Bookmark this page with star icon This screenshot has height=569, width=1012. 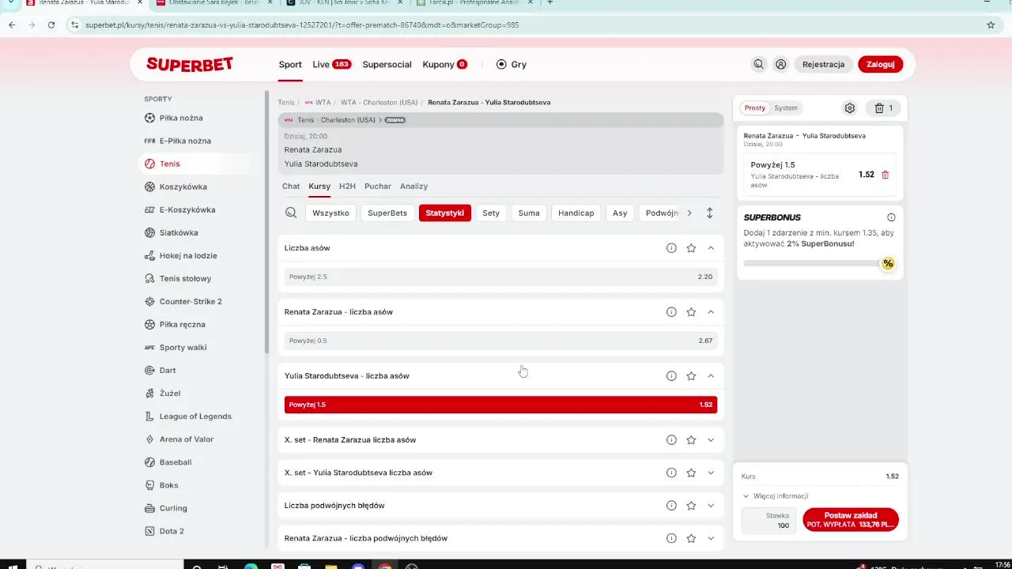tap(991, 24)
